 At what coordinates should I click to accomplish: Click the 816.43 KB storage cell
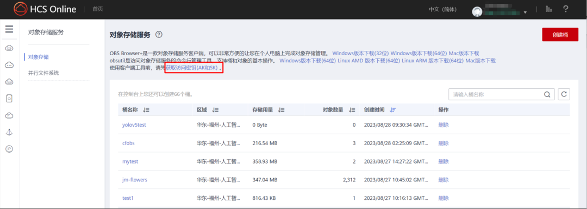[x=264, y=198]
